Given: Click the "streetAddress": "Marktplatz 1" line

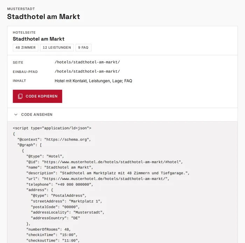Looking at the screenshot, I should pyautogui.click(x=66, y=201).
